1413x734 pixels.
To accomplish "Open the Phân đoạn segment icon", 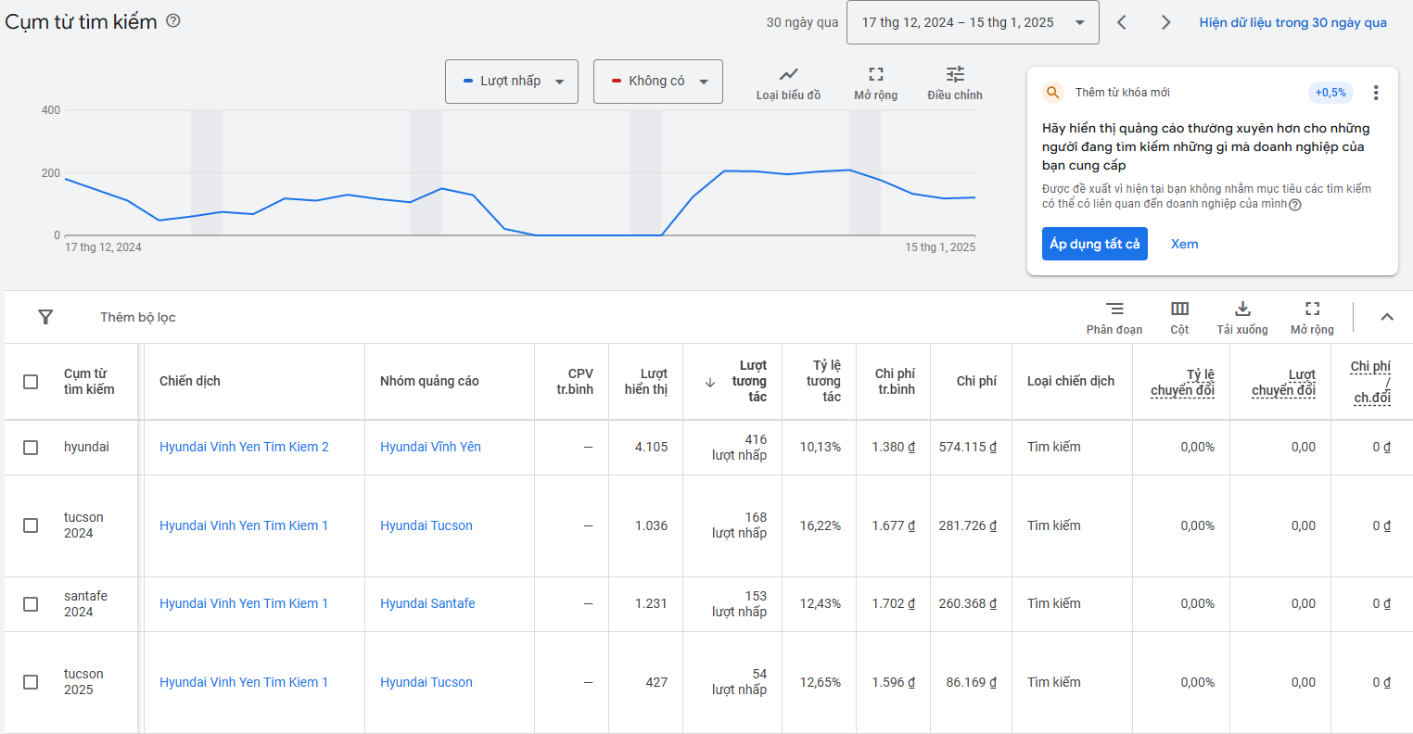I will tap(1114, 310).
